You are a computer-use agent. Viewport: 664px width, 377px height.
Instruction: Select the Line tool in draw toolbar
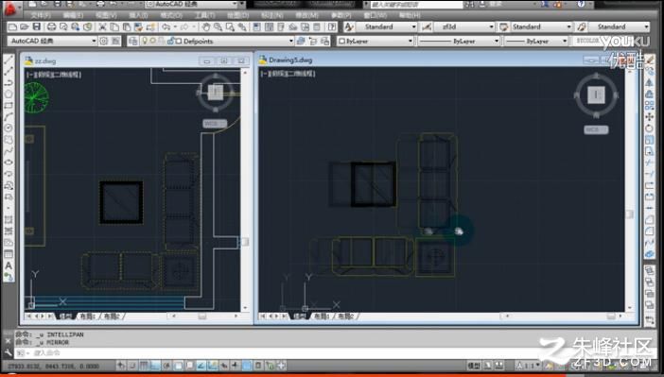point(9,60)
